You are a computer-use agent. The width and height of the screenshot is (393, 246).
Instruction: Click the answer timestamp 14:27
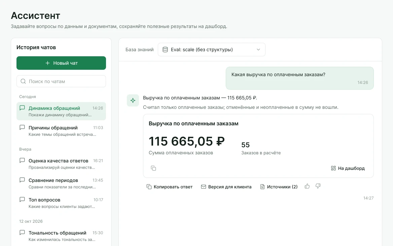click(x=368, y=198)
